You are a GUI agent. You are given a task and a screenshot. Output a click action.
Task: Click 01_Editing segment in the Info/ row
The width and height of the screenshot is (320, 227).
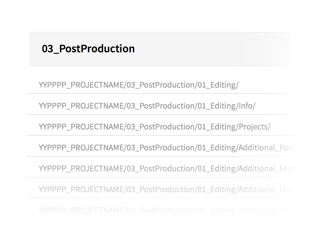click(217, 106)
